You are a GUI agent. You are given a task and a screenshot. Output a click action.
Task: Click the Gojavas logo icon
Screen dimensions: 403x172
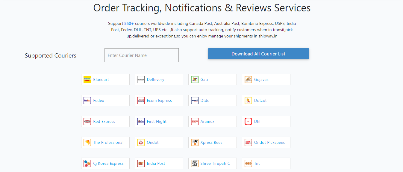click(248, 79)
